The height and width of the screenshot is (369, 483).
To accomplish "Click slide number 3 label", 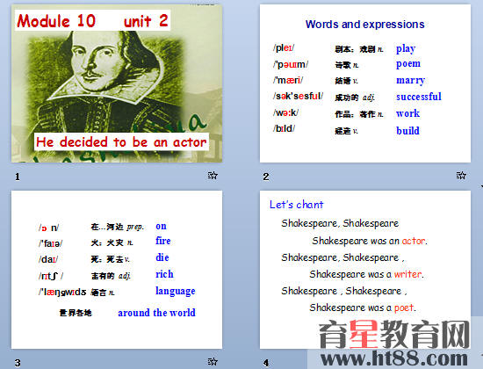I will point(18,363).
